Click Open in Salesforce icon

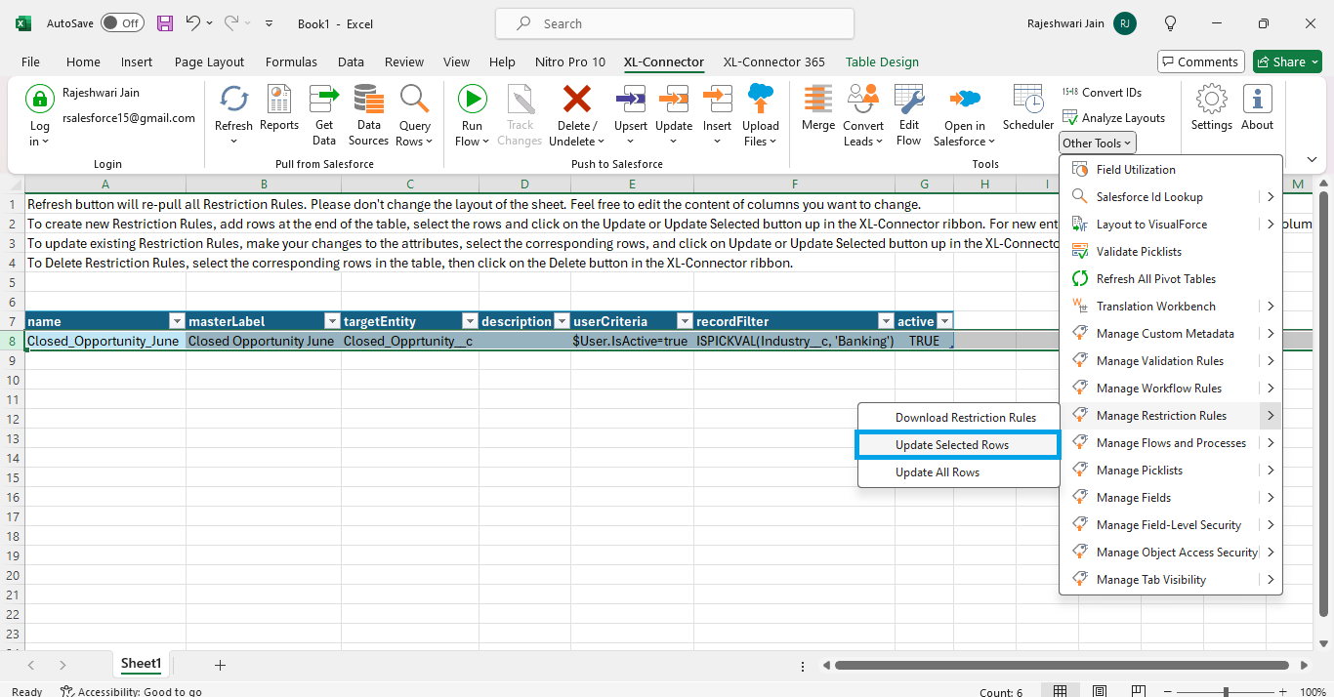[x=965, y=99]
